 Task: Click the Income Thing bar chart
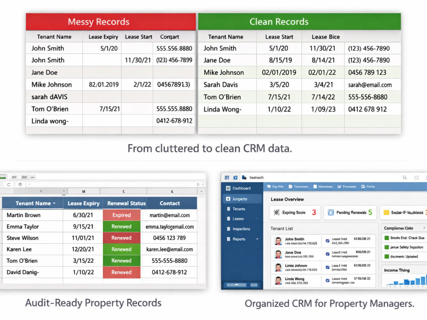[406, 280]
